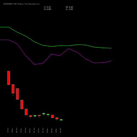
Task: Click the 04 Dec date label
Action: (x=61, y=130)
